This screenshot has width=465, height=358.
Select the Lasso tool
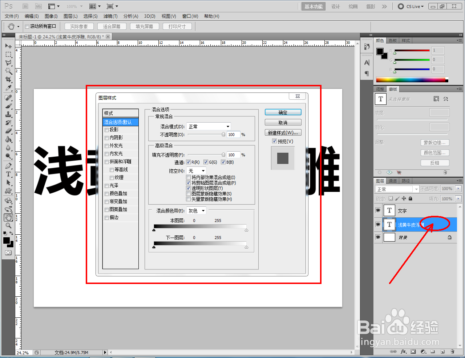pyautogui.click(x=8, y=63)
